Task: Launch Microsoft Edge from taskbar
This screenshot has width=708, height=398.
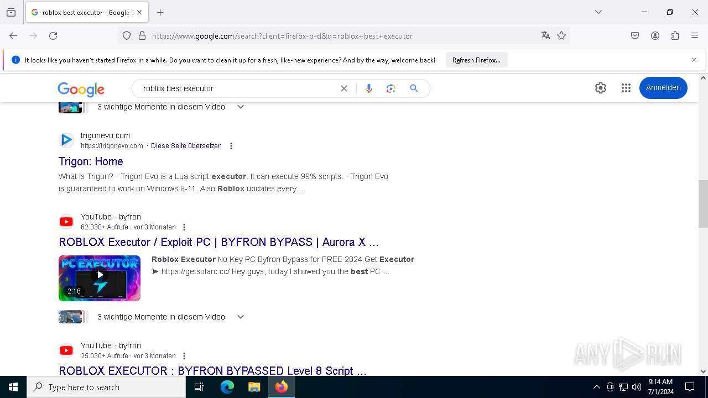Action: pyautogui.click(x=227, y=387)
